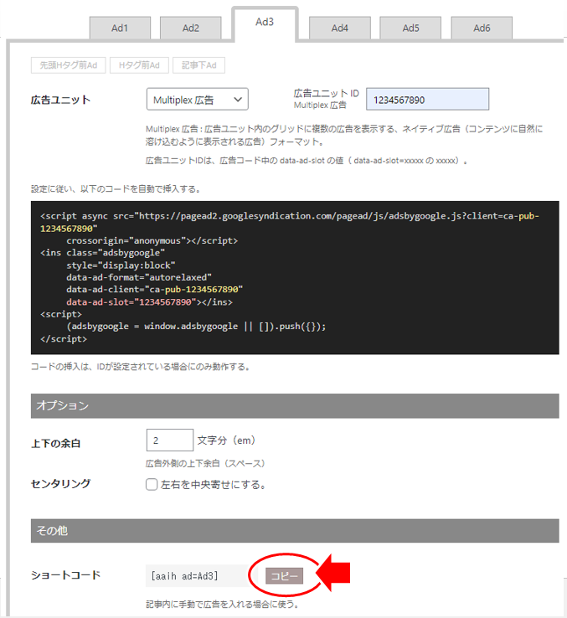Viewport: 567px width, 618px height.
Task: Click the data-ad-slot="1234567890" code line
Action: click(149, 302)
